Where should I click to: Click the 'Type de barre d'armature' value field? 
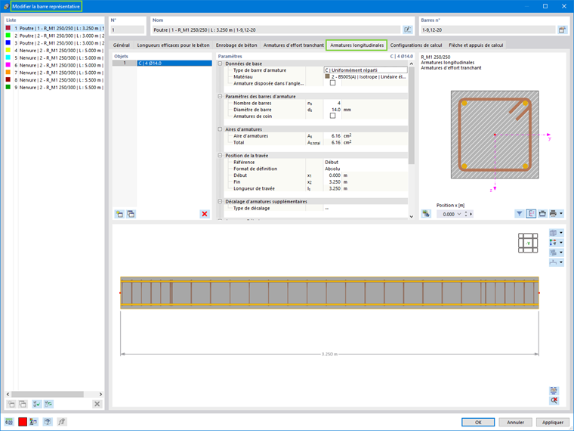point(366,70)
